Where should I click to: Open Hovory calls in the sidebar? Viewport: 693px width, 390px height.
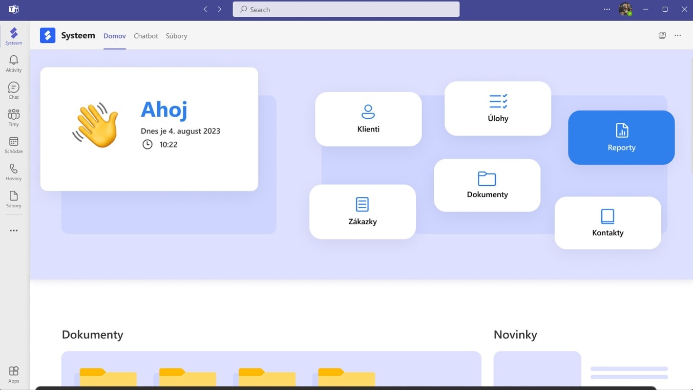tap(14, 172)
